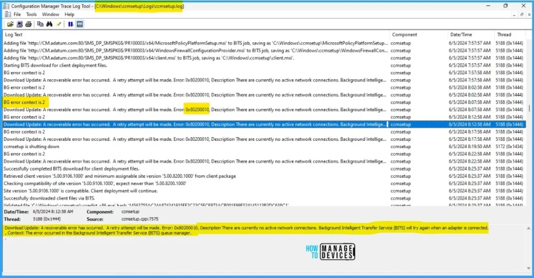Open Find using the binoculars icon

[x=50, y=24]
